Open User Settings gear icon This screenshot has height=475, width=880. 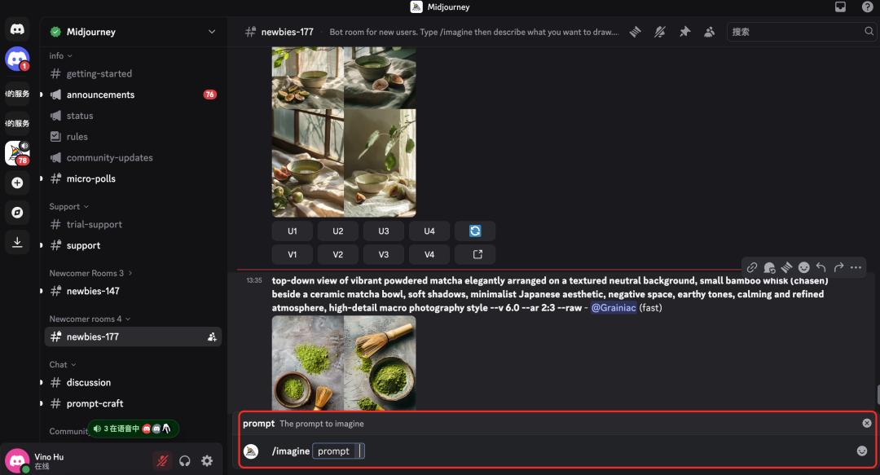point(207,461)
